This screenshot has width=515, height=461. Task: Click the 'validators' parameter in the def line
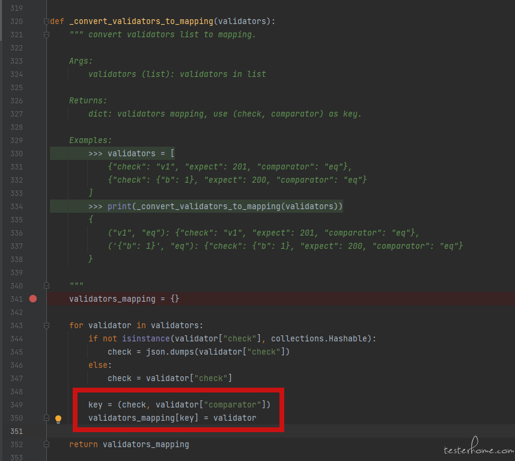[x=242, y=22]
